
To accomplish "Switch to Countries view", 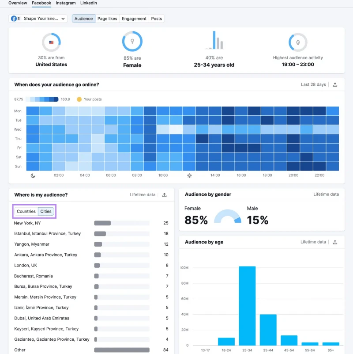I will point(26,211).
